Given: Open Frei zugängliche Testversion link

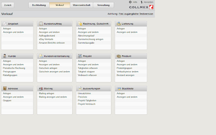Looking at the screenshot, I should click(x=136, y=14).
